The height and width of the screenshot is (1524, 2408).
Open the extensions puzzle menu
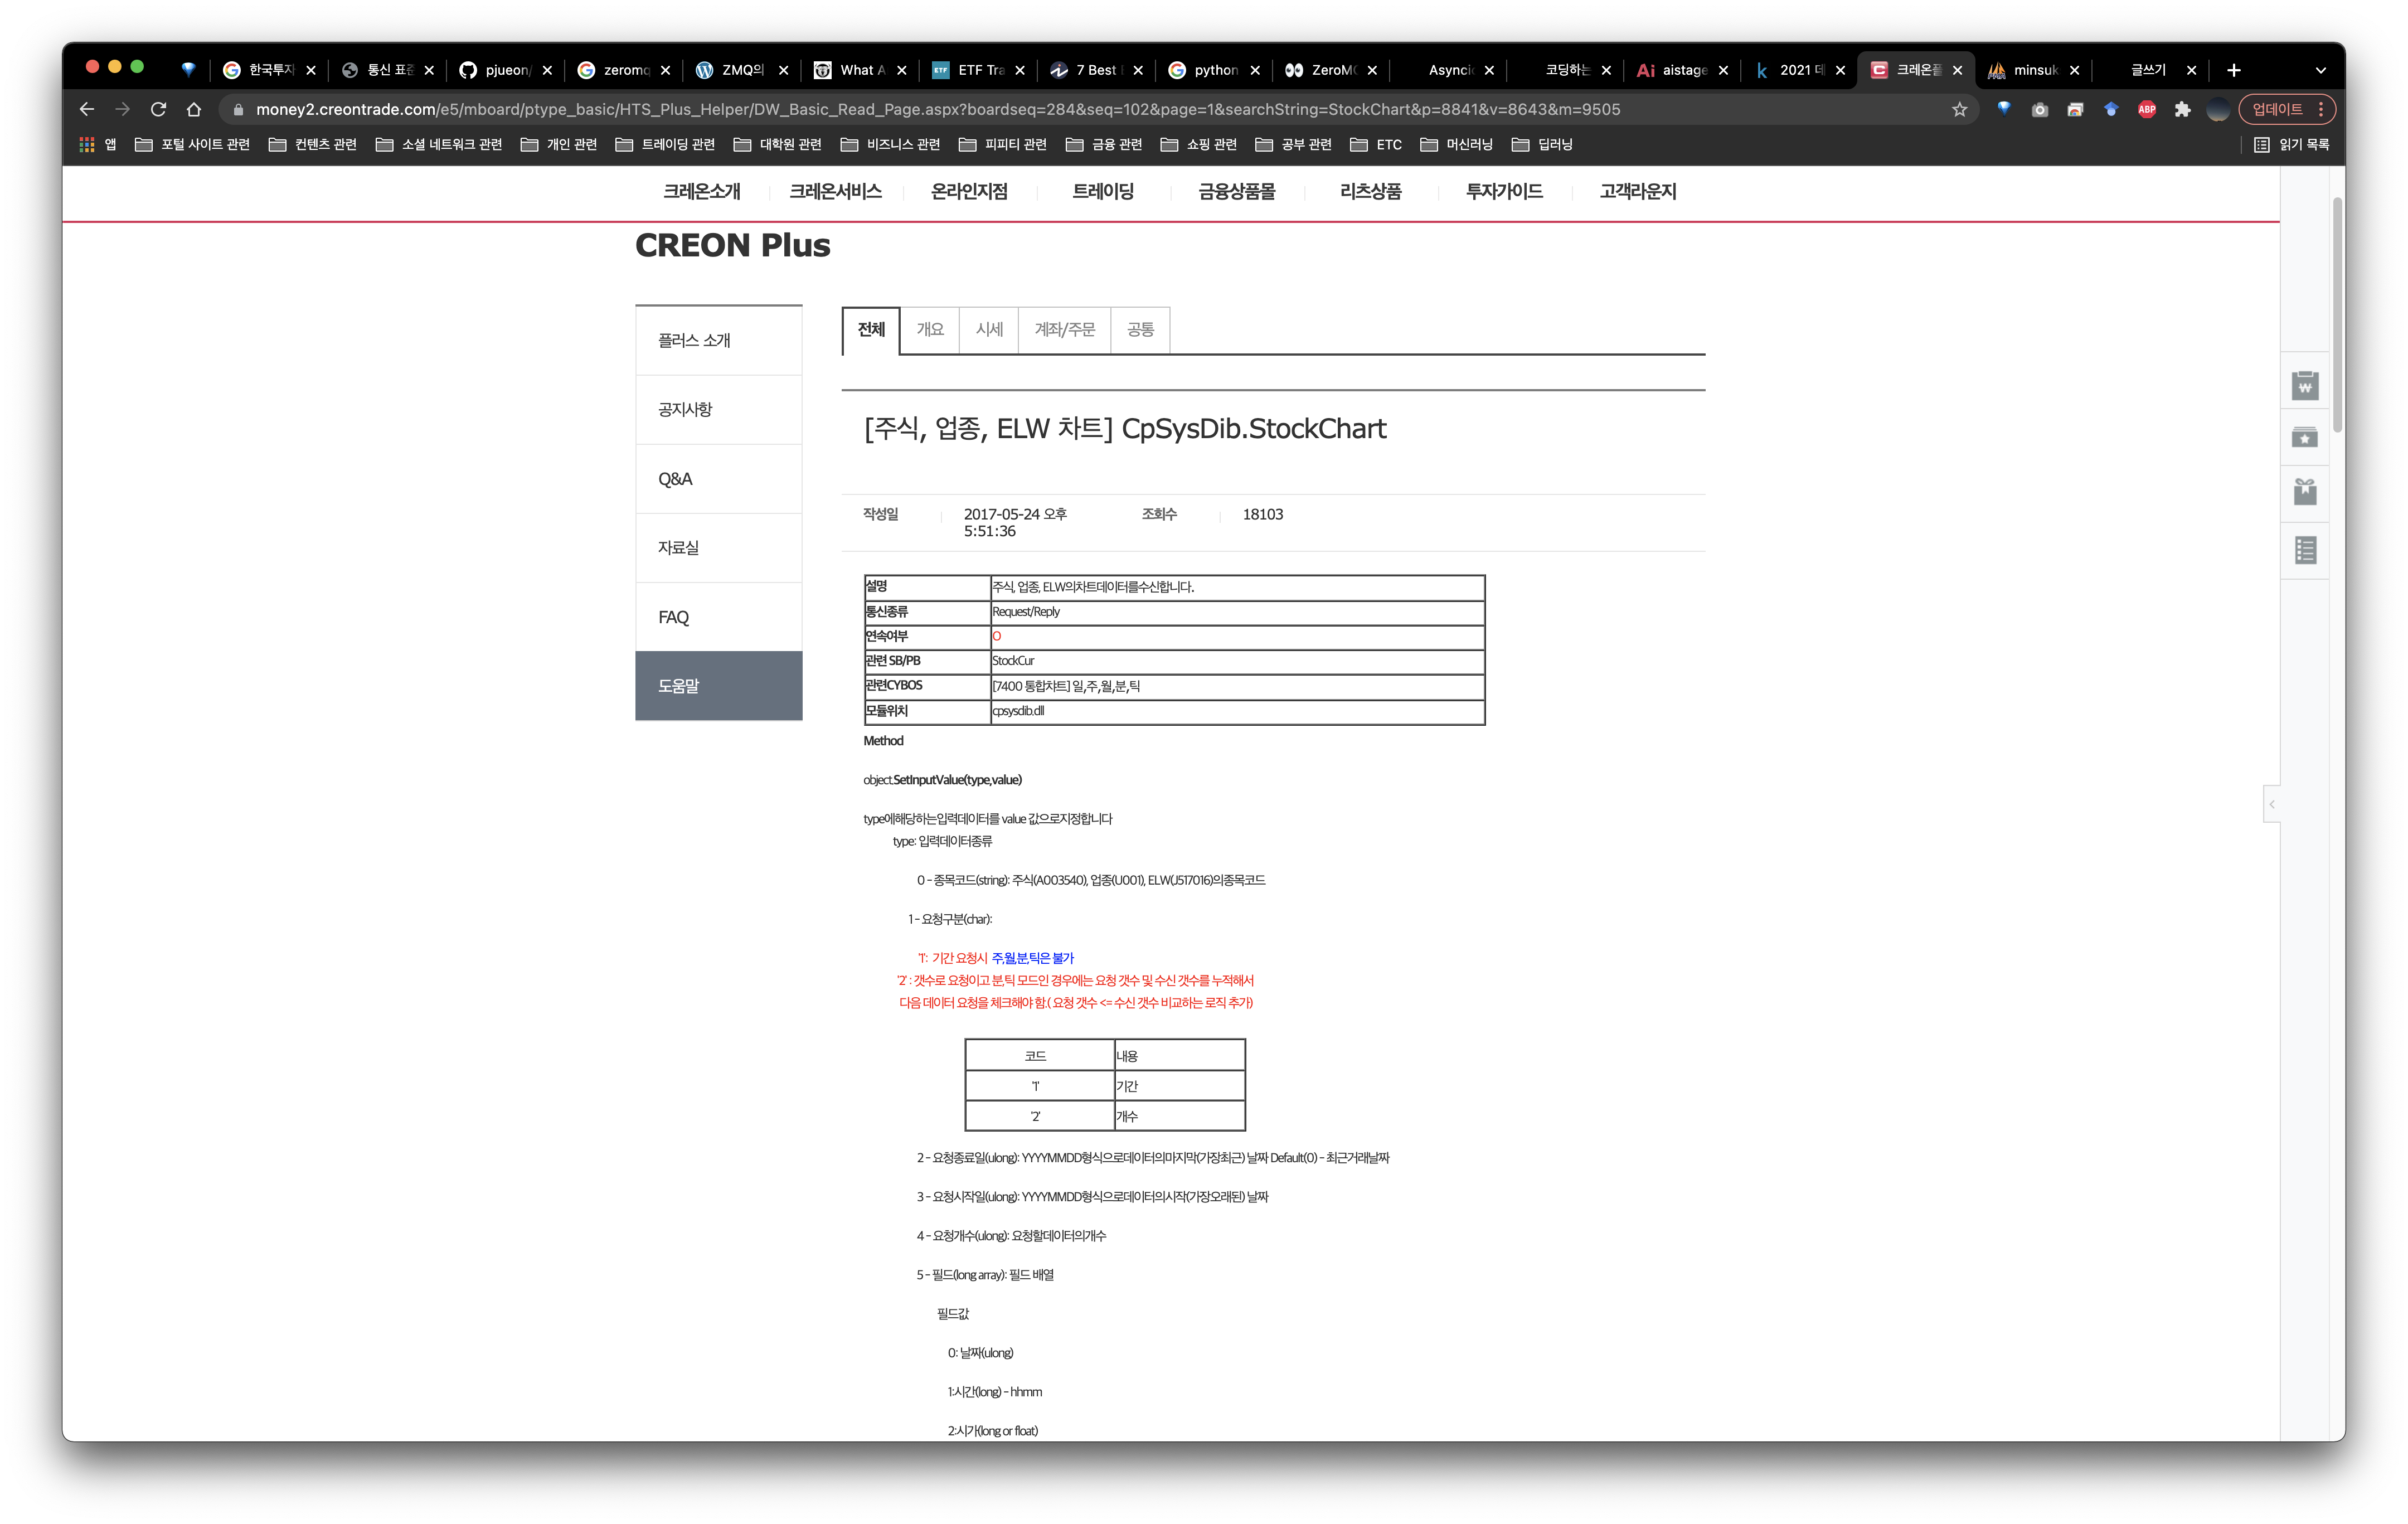2182,109
